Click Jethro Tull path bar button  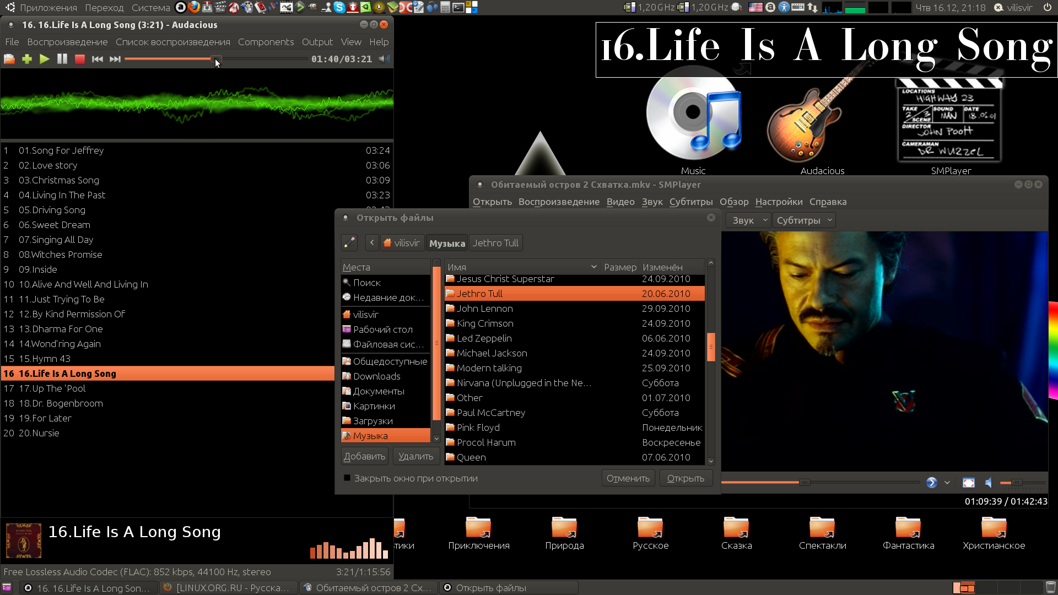[x=495, y=243]
